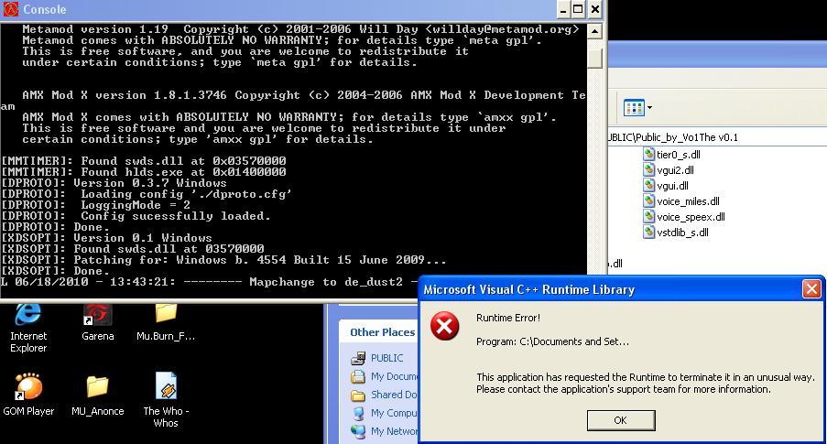Screen dimensions: 827x444
Task: Open the Views dropdown in Explorer toolbar
Action: point(637,108)
